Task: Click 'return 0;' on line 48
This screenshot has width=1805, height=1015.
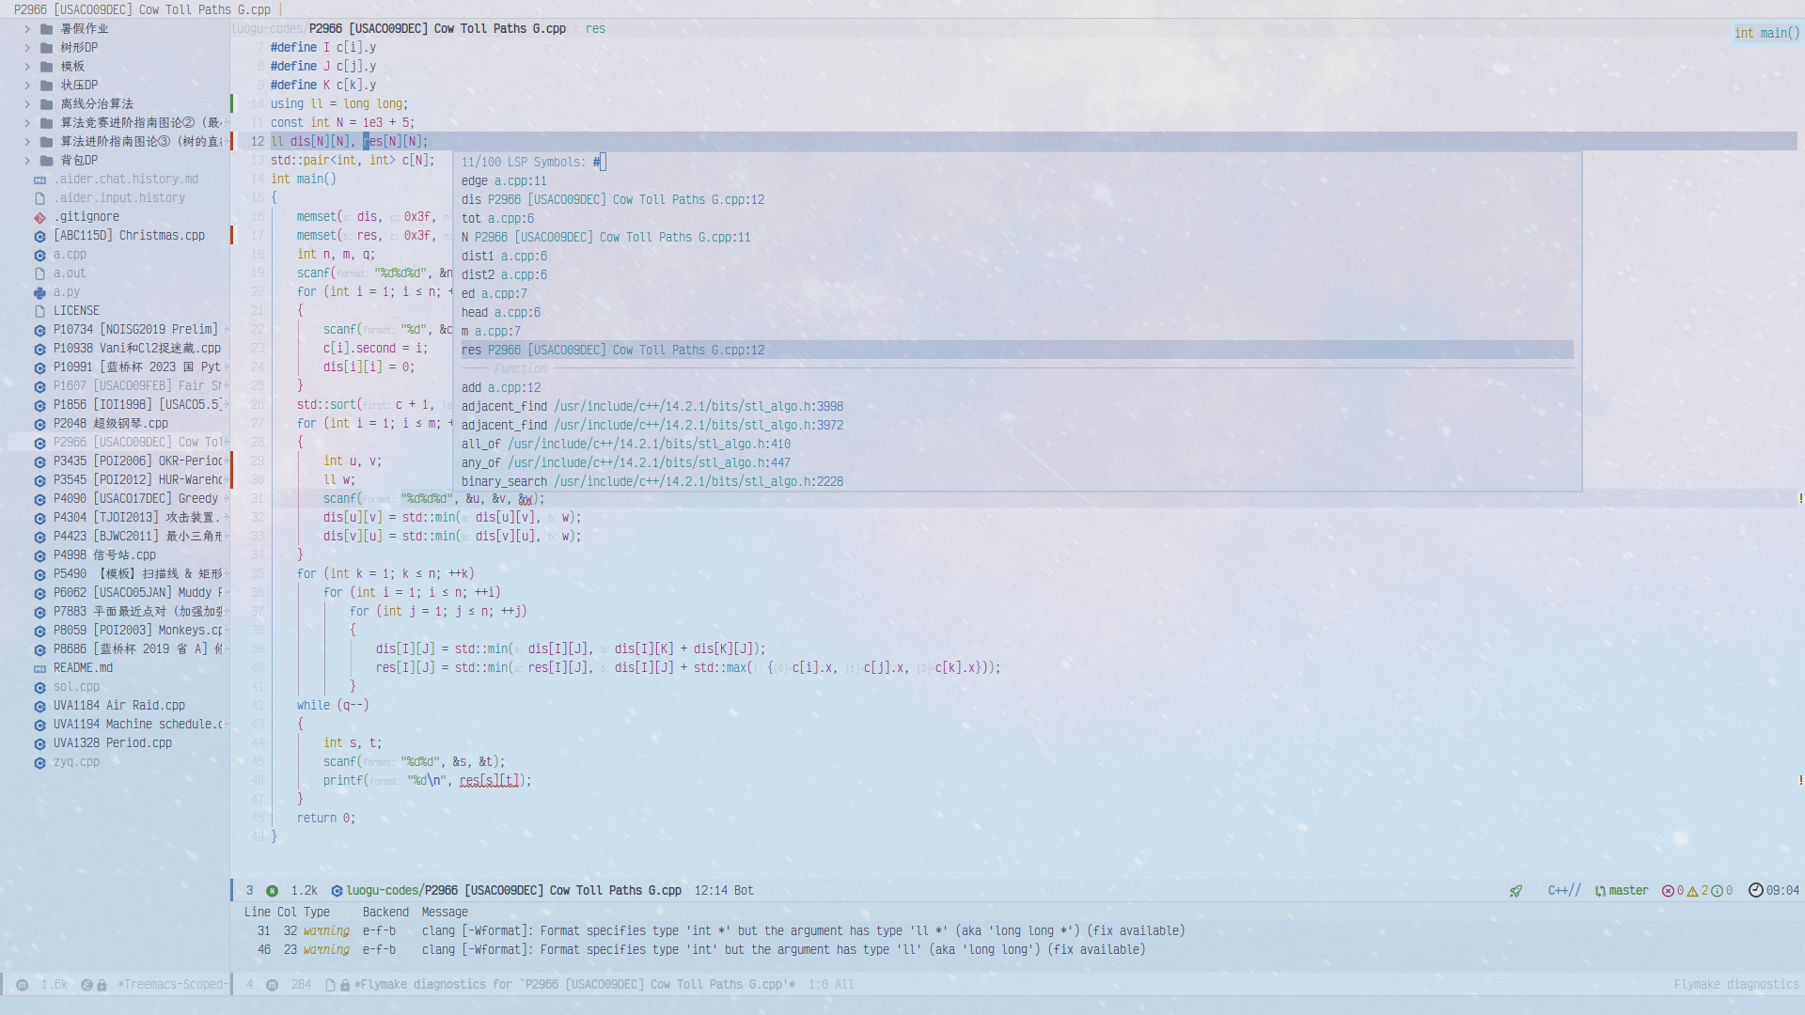Action: click(326, 819)
